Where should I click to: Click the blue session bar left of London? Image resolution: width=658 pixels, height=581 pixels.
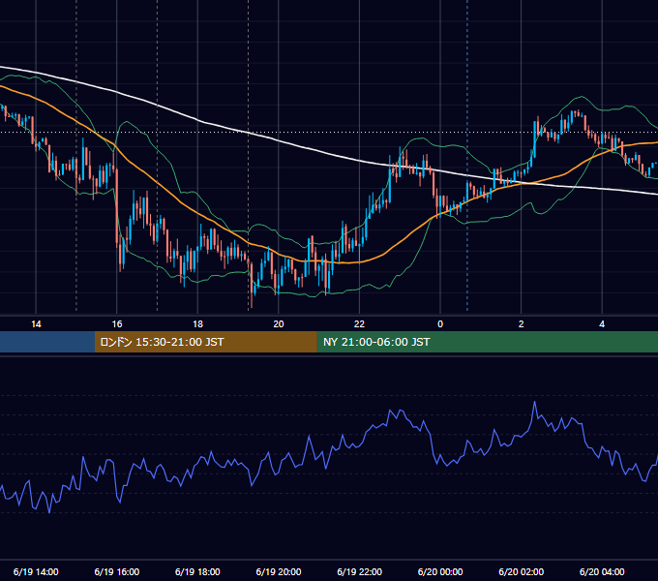[x=47, y=342]
